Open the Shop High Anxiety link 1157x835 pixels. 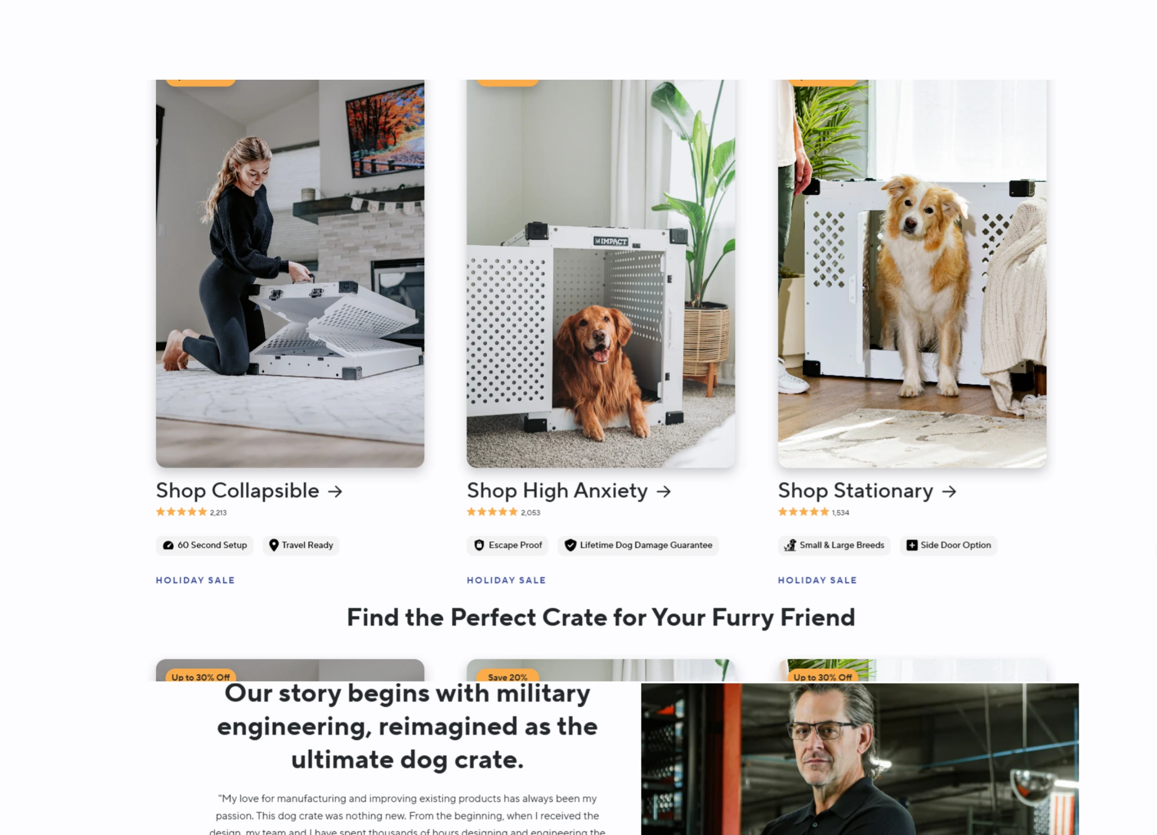(x=569, y=491)
